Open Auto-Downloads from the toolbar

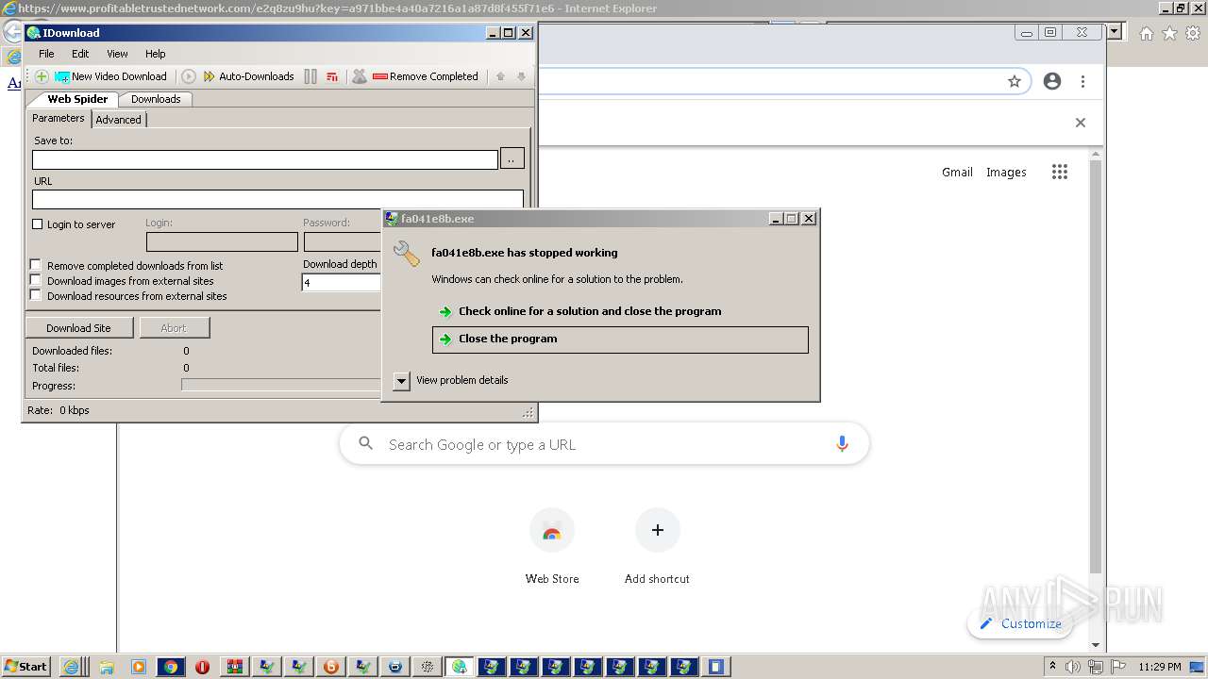click(249, 76)
